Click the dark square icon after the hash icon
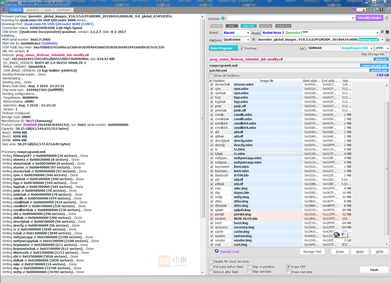Image resolution: width=391 pixels, height=283 pixels. pyautogui.click(x=387, y=32)
